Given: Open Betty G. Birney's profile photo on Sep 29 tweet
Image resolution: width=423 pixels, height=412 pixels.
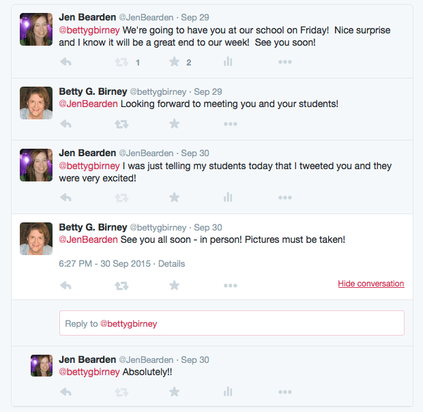Looking at the screenshot, I should (36, 103).
